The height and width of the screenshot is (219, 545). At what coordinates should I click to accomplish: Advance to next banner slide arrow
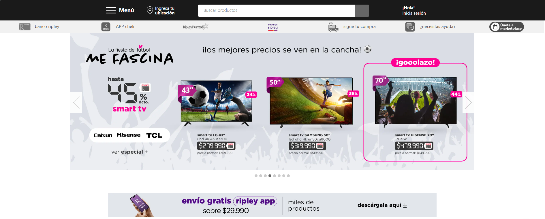click(468, 102)
